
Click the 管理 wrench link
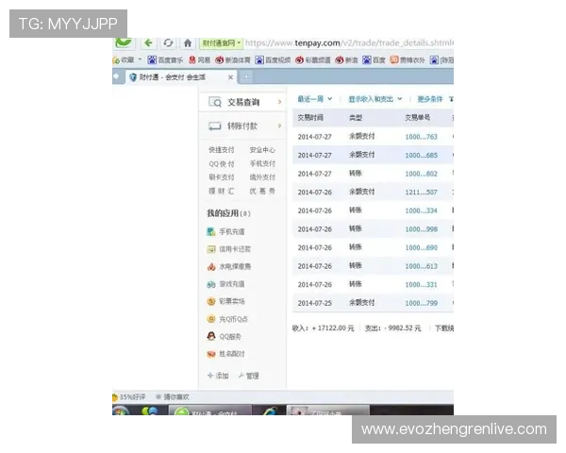(249, 376)
